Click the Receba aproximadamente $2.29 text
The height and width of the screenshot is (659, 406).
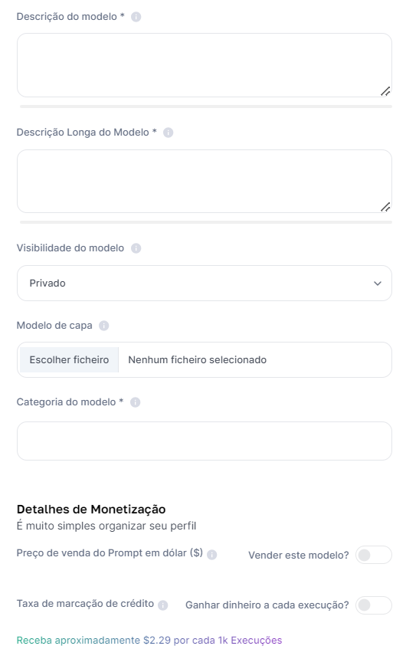click(x=93, y=640)
